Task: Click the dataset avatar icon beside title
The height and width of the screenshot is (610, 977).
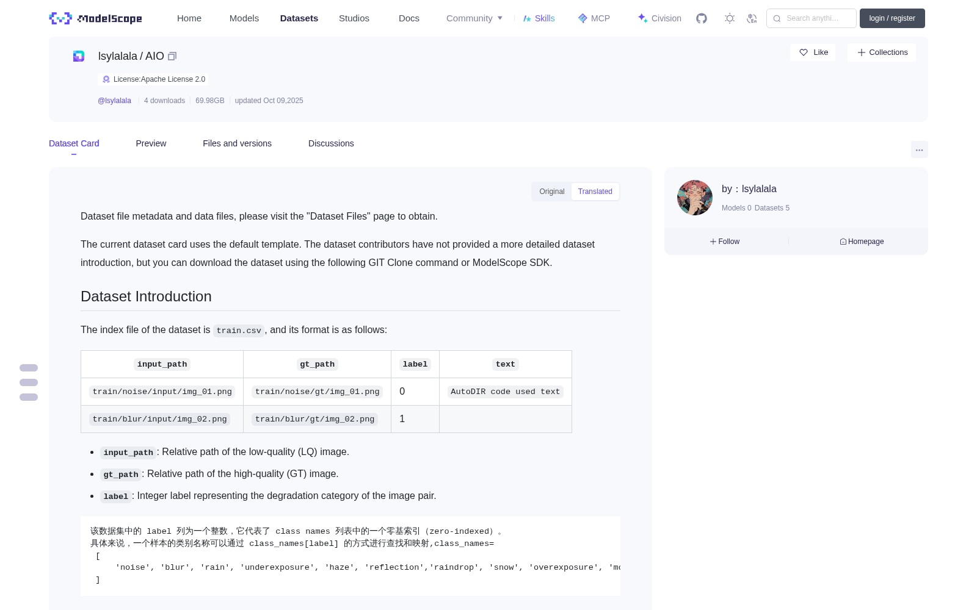Action: 79,56
